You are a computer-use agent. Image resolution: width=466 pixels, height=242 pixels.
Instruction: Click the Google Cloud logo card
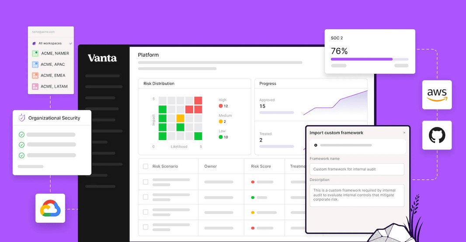50,208
